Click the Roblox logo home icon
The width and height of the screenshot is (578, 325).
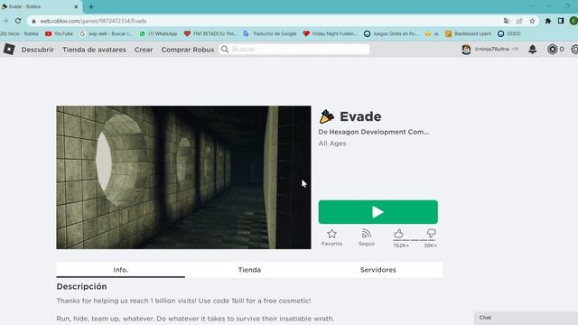pyautogui.click(x=9, y=49)
